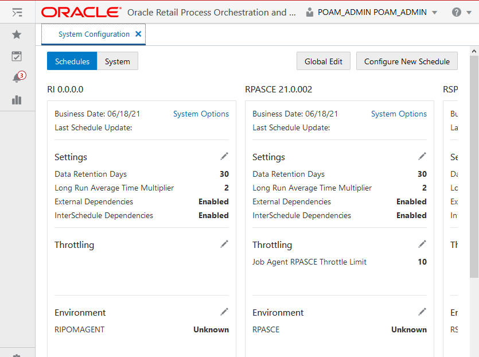This screenshot has height=357, width=479.
Task: Click RPASCE External Dependencies Enabled value
Action: pos(411,201)
